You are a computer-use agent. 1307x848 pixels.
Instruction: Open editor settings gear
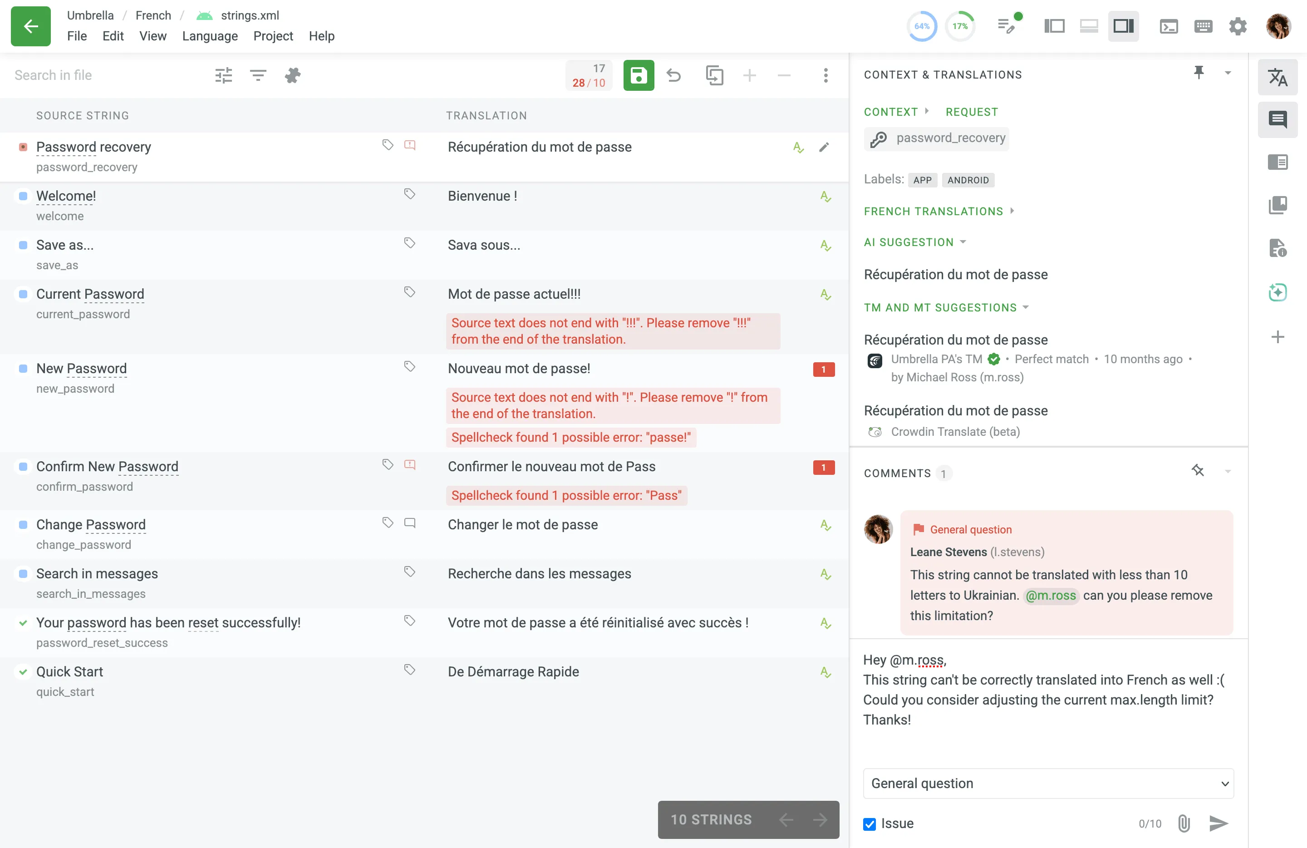(x=1238, y=26)
